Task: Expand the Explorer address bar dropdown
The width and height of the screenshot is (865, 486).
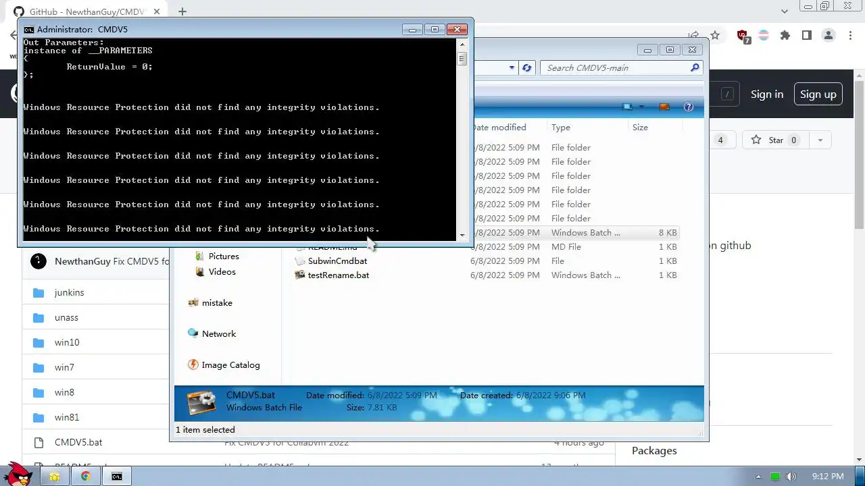Action: pos(512,67)
